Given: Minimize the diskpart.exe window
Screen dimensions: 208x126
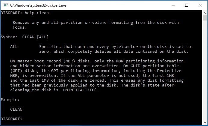Looking at the screenshot, I should [x=173, y=5].
